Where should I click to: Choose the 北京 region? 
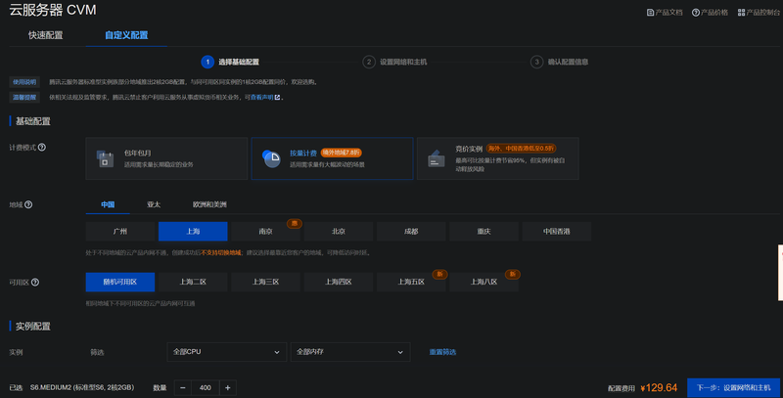click(338, 232)
